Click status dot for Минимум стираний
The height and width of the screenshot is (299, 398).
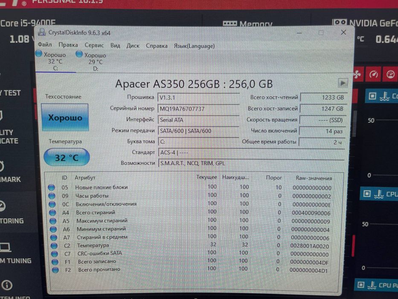point(53,229)
